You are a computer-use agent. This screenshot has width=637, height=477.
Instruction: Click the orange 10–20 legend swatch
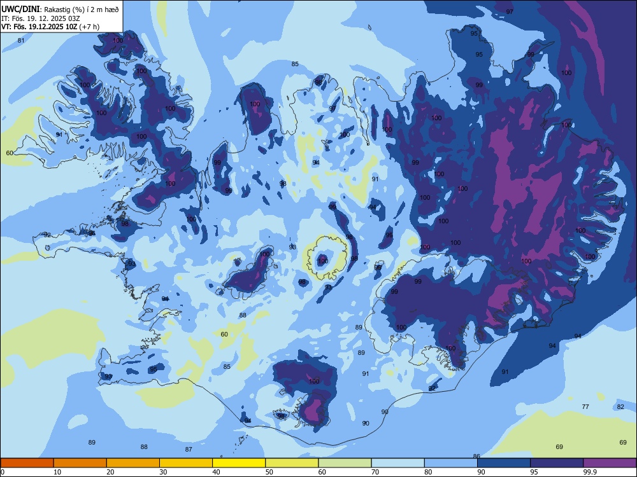pos(80,463)
